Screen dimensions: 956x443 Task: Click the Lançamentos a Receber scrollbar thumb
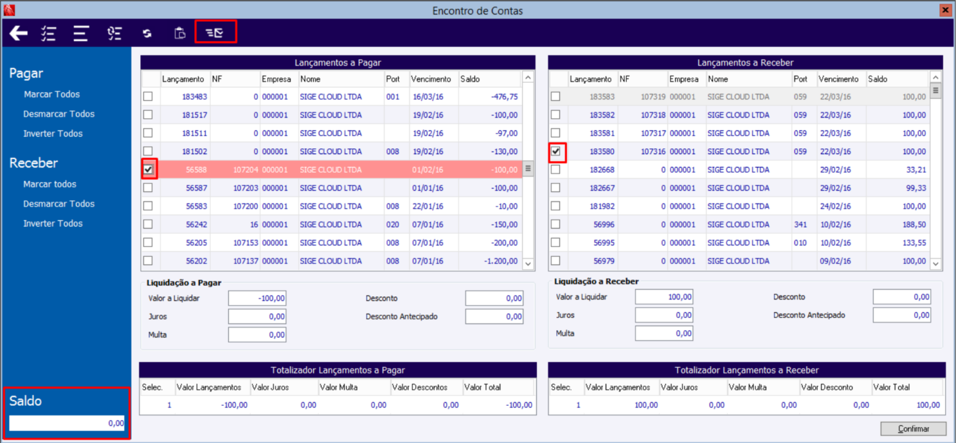(x=936, y=91)
